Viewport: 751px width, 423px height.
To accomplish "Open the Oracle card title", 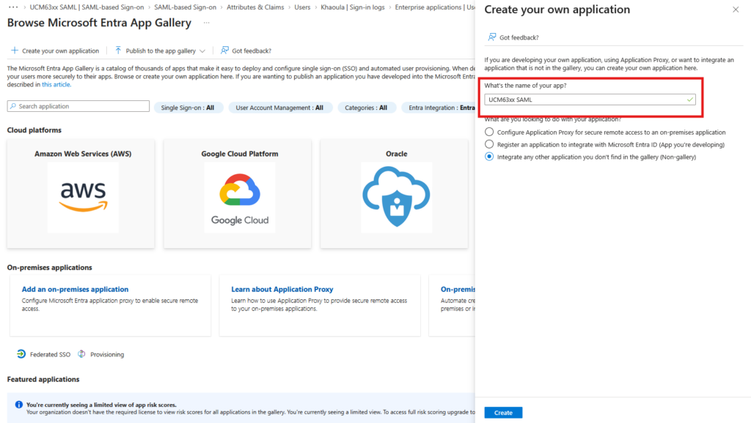I will (397, 154).
